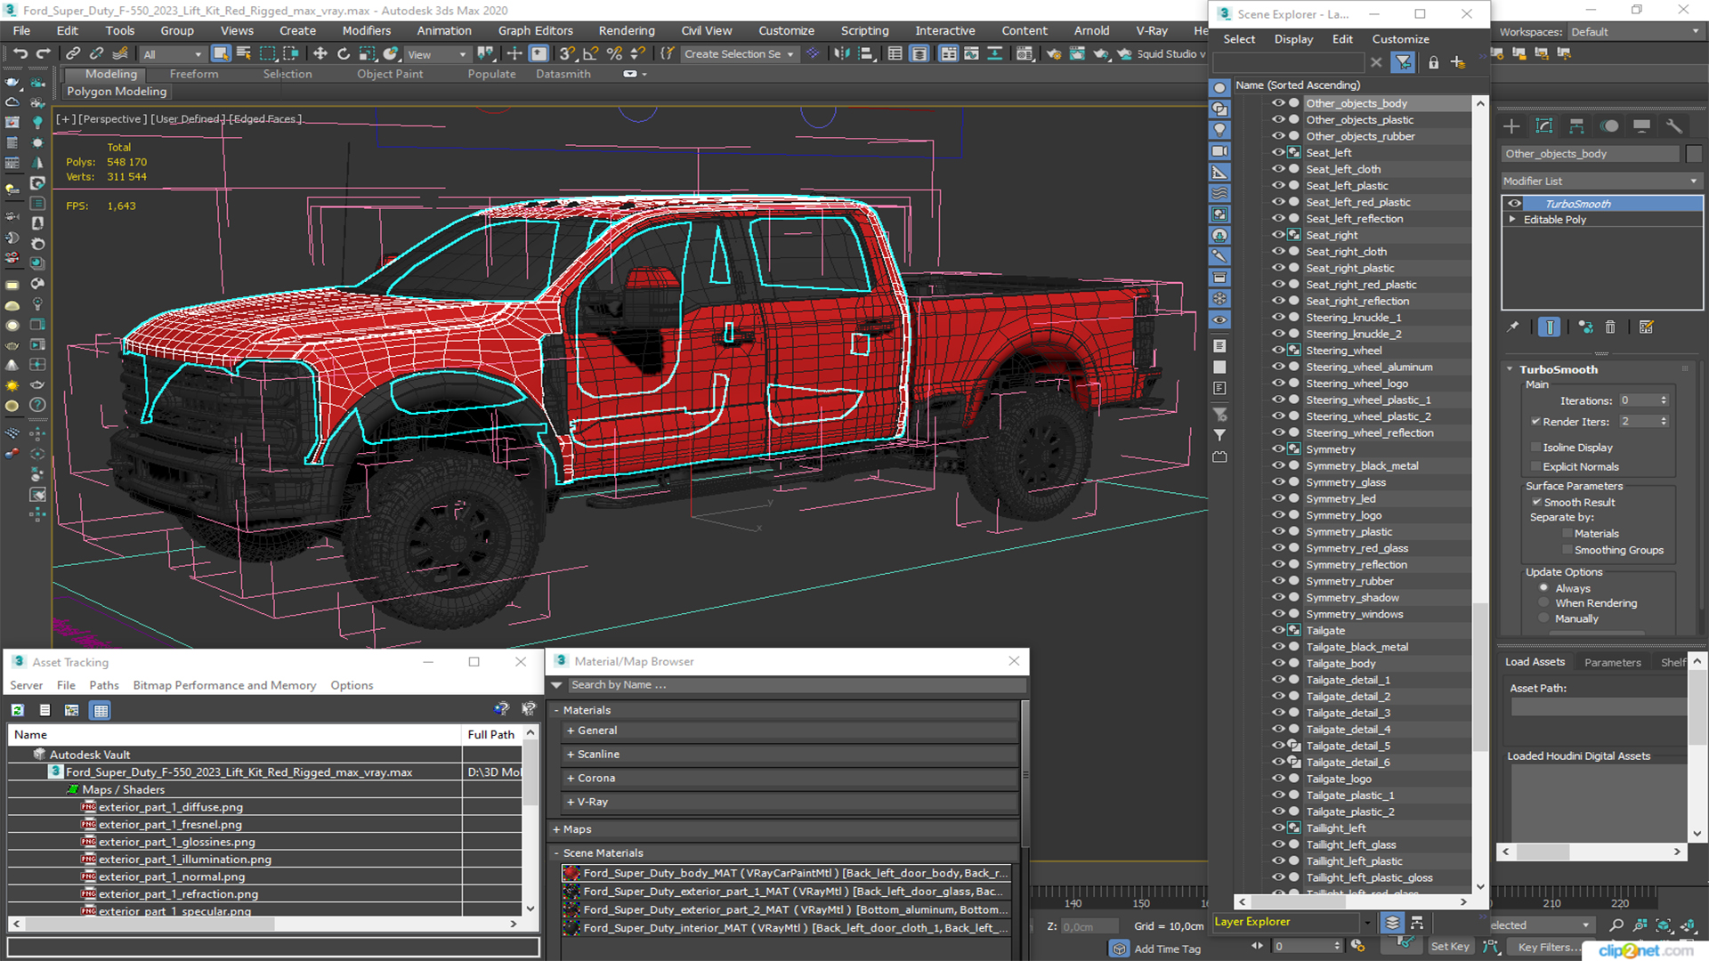Click Key Filters button

click(x=1547, y=947)
